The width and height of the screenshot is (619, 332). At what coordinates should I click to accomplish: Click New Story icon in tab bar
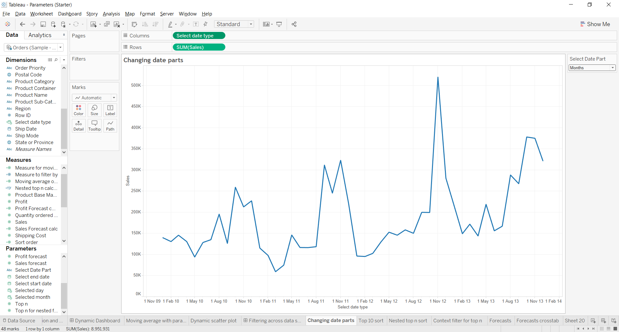coord(614,321)
